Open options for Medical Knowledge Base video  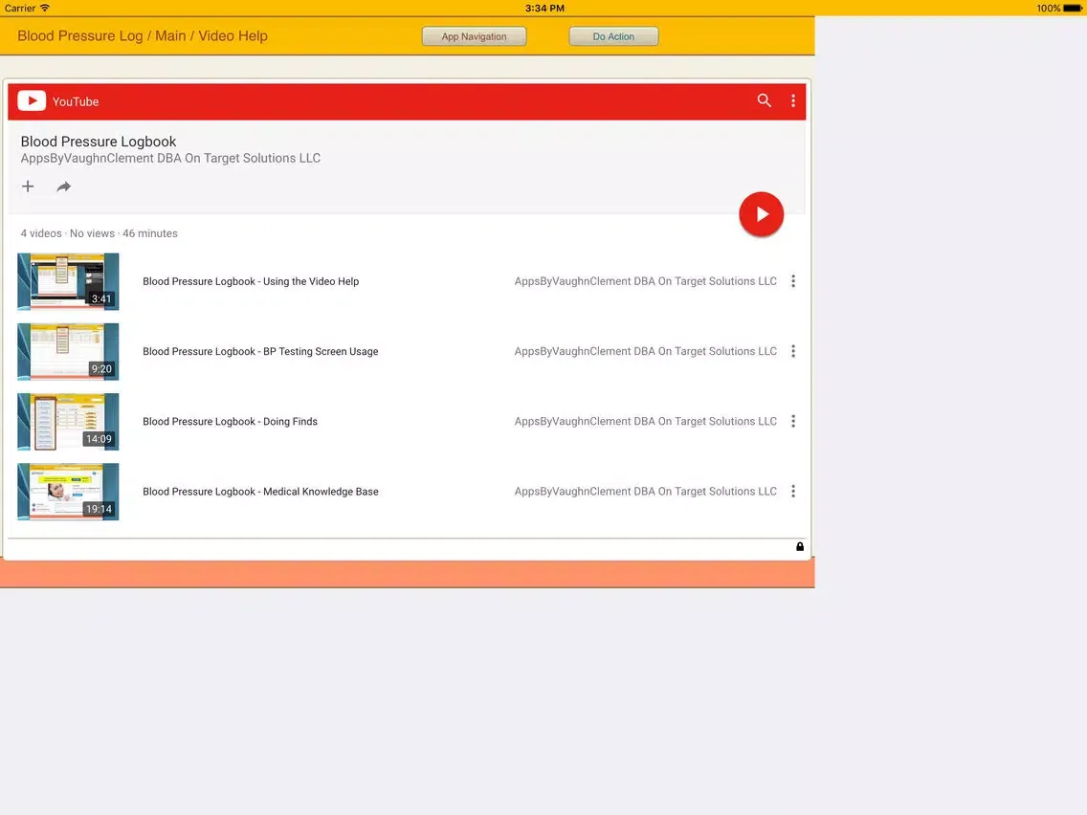(x=793, y=492)
